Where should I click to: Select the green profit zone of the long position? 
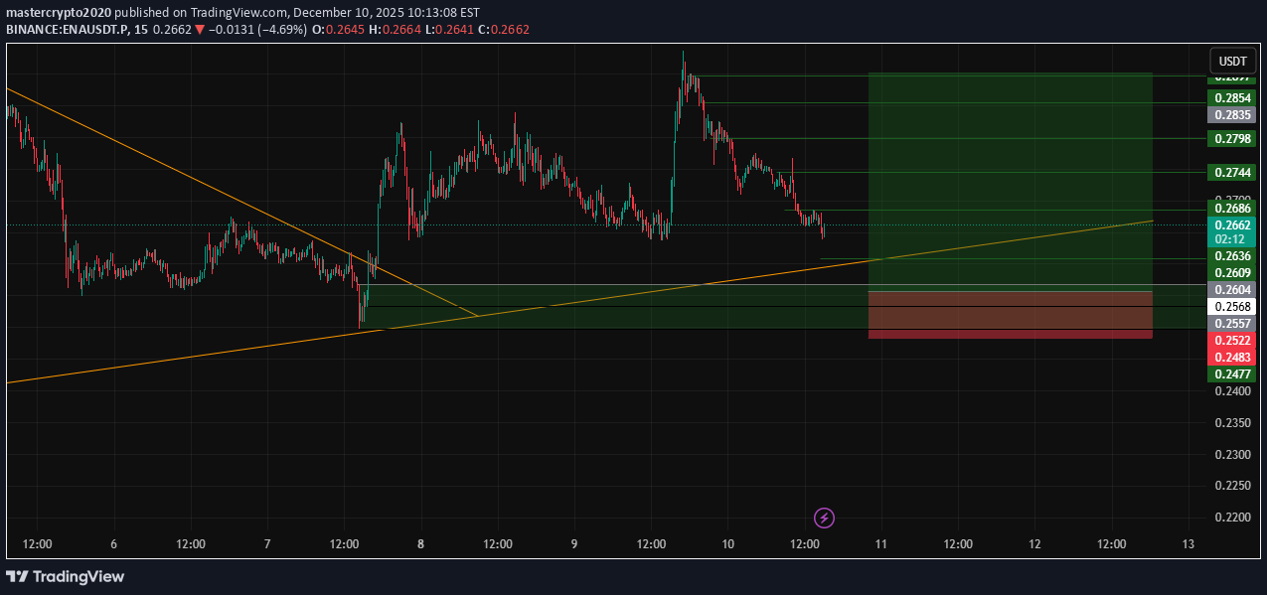1010,179
